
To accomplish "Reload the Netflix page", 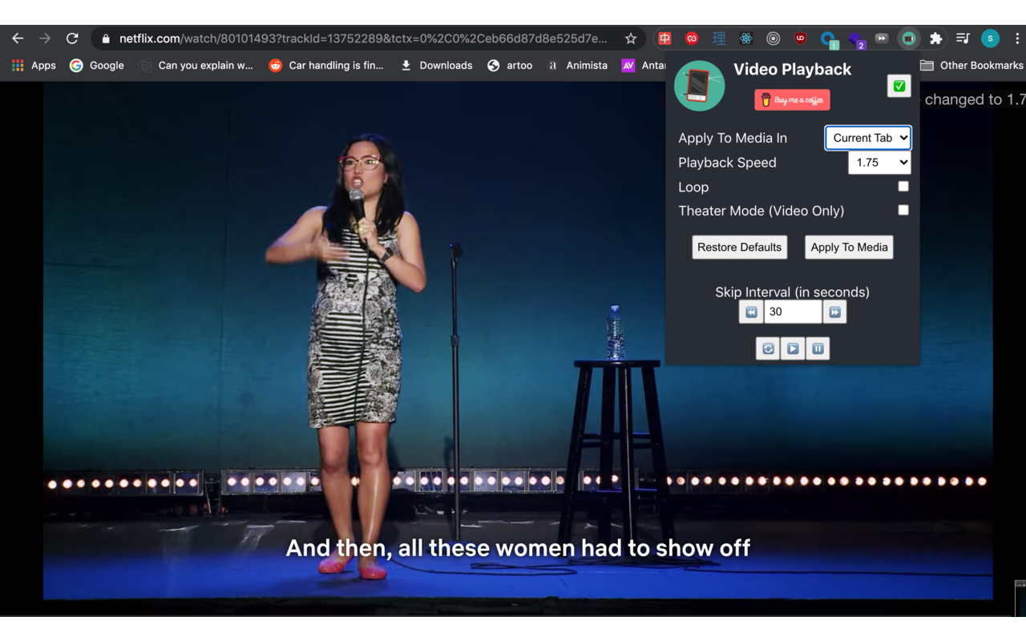I will click(x=72, y=38).
